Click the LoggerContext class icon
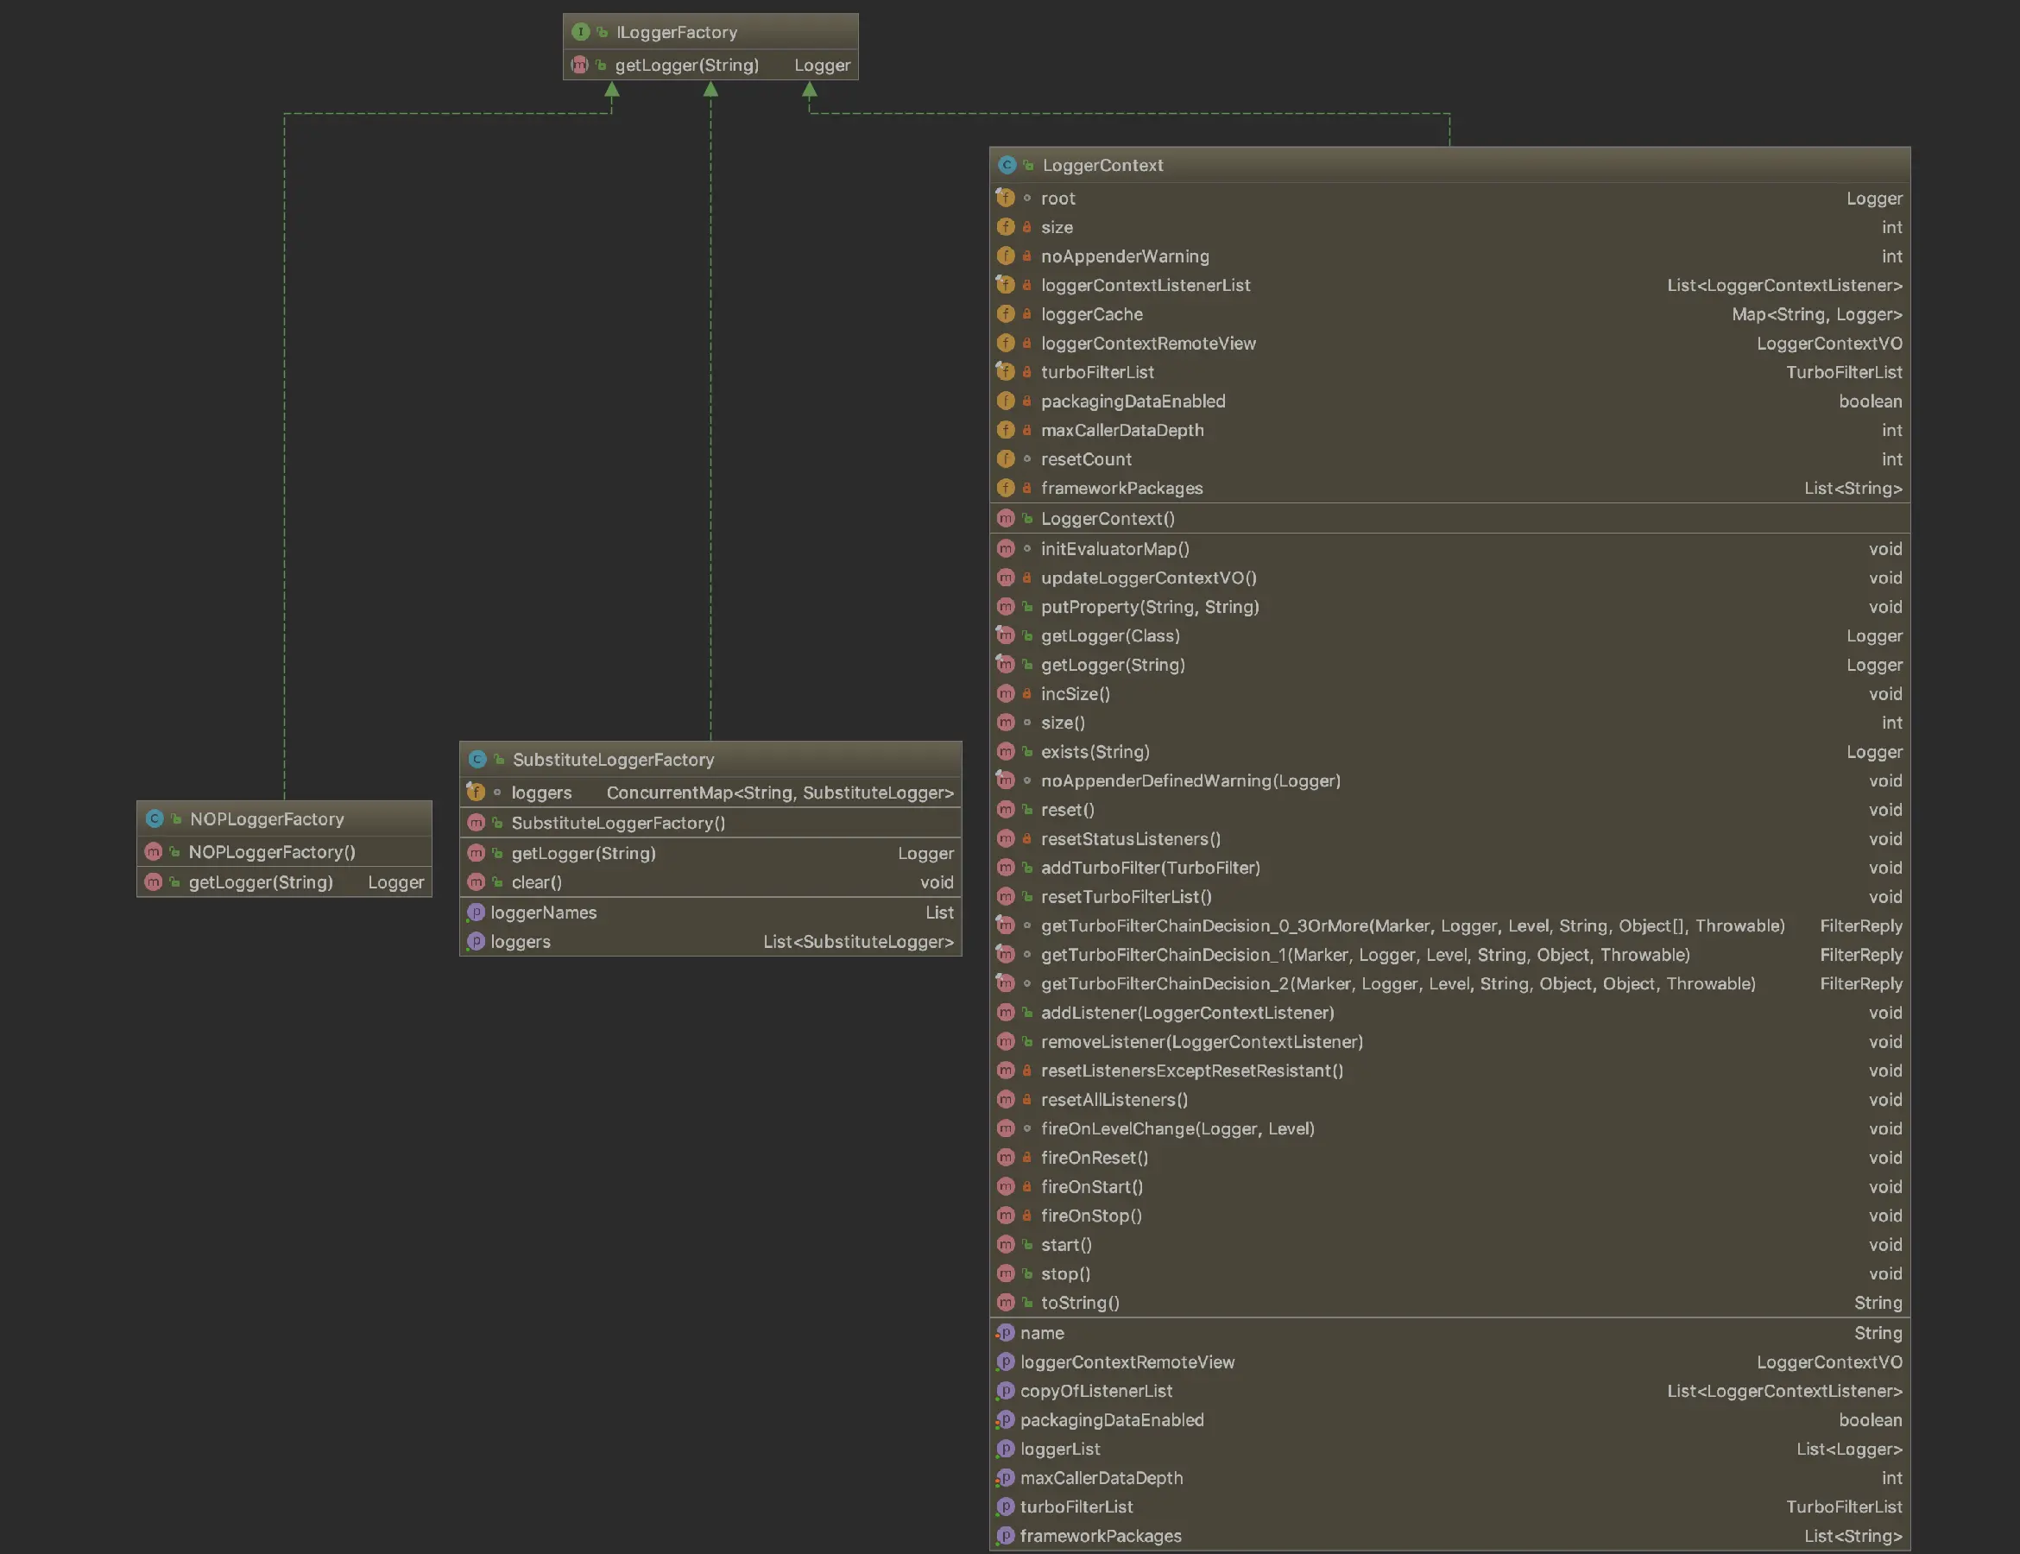The height and width of the screenshot is (1554, 2020). coord(1007,165)
